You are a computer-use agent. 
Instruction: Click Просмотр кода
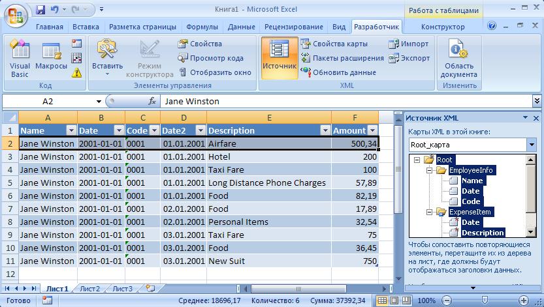(x=210, y=58)
